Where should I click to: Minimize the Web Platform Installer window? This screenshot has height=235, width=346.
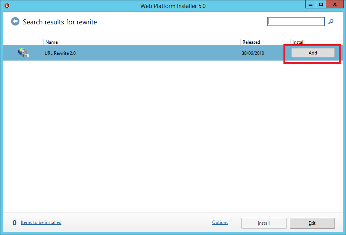click(x=311, y=5)
